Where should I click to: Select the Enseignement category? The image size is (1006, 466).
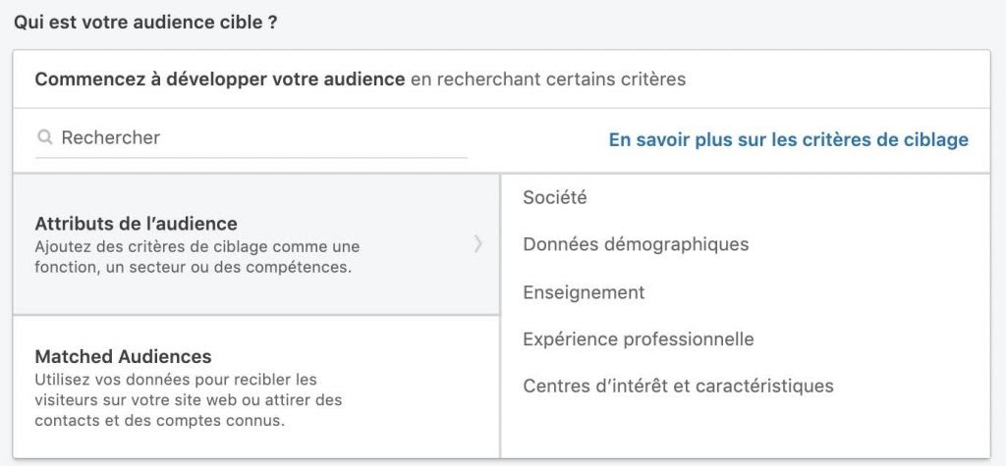pos(584,292)
